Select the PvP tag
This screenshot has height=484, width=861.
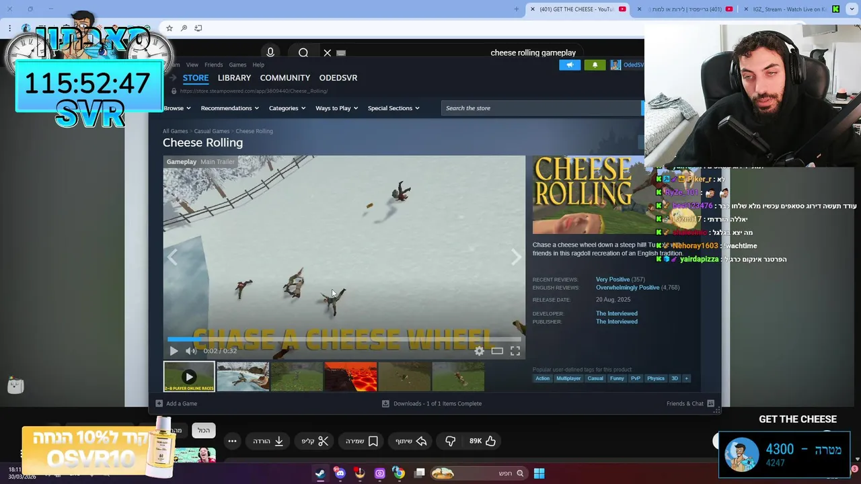[x=636, y=378]
